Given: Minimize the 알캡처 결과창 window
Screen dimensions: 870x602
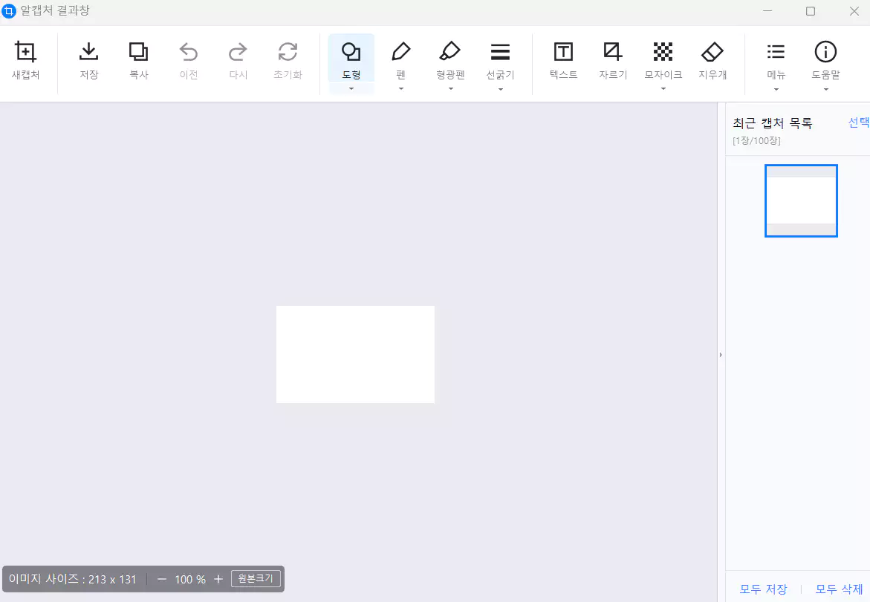Looking at the screenshot, I should click(x=767, y=11).
